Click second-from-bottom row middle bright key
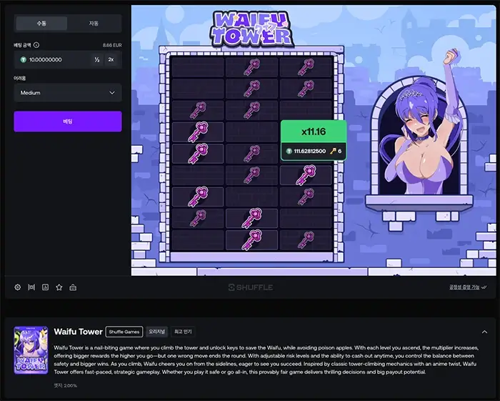The image size is (500, 401). [251, 218]
